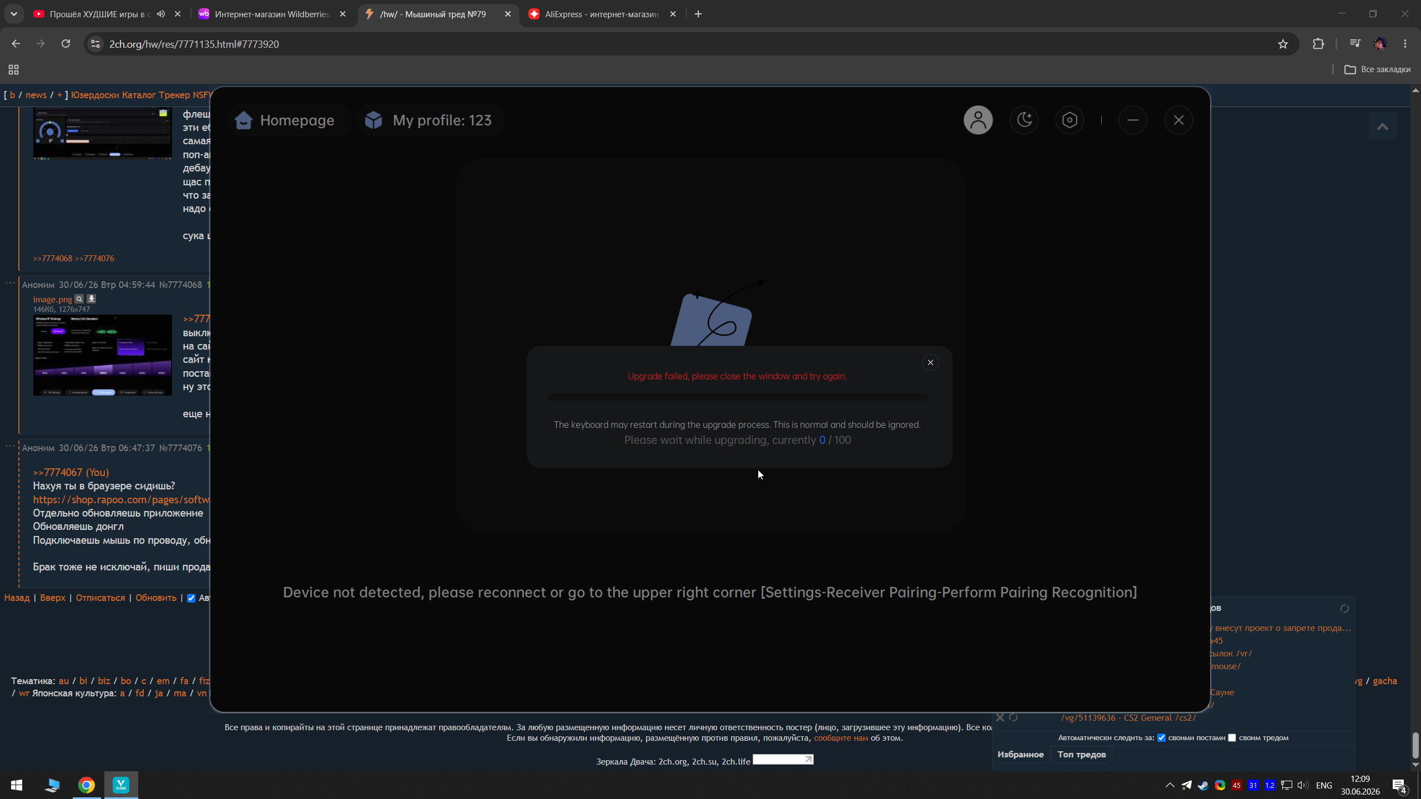Open the Избранное tab

coord(1020,755)
